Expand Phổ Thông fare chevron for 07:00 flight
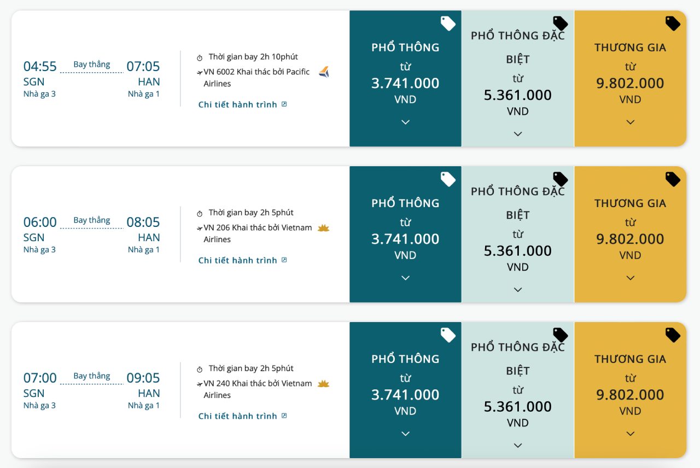 [405, 434]
